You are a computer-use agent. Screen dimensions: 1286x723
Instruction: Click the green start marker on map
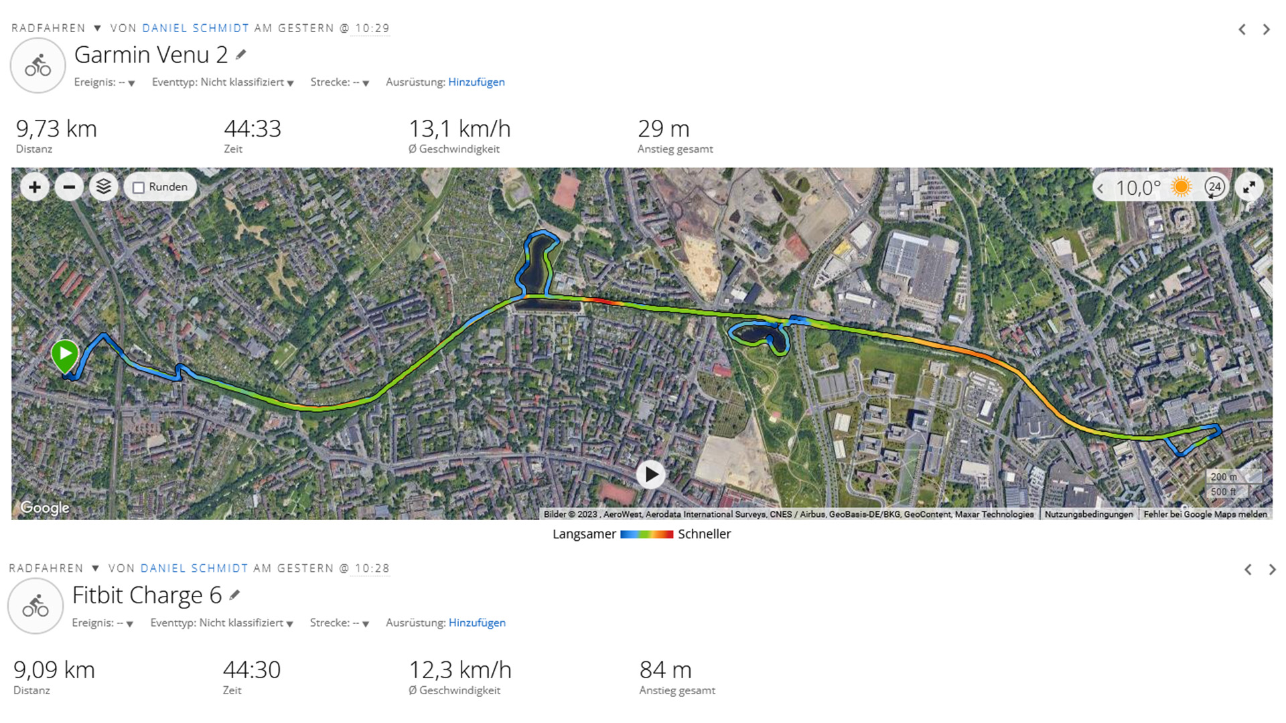coord(65,355)
